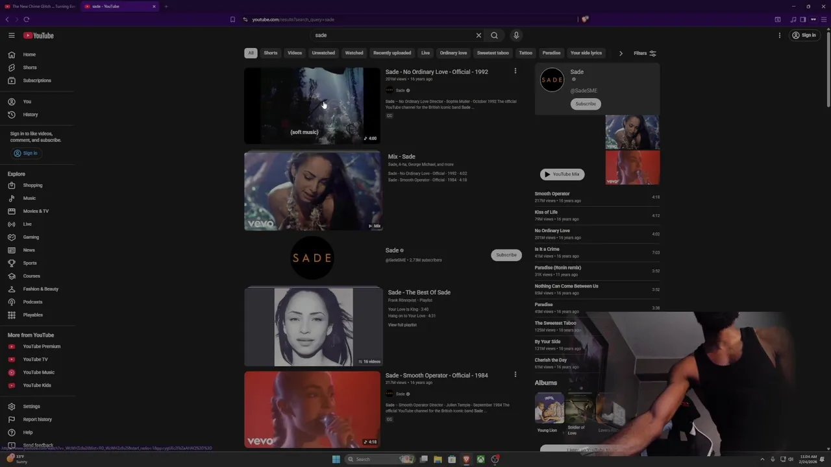Subscribe to Sade in right info card
The height and width of the screenshot is (467, 831).
tap(586, 104)
